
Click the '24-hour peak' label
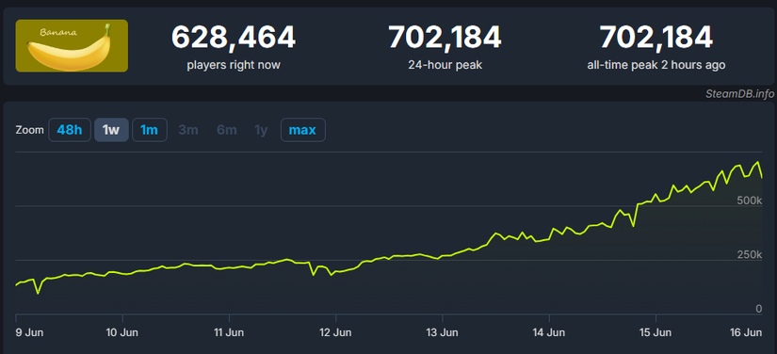[445, 65]
